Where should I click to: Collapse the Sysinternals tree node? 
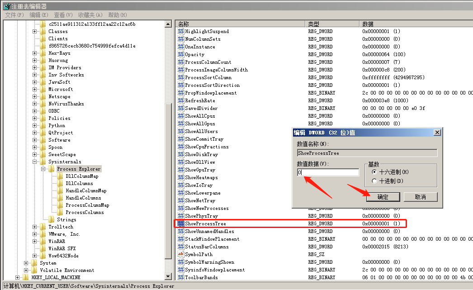click(x=34, y=162)
